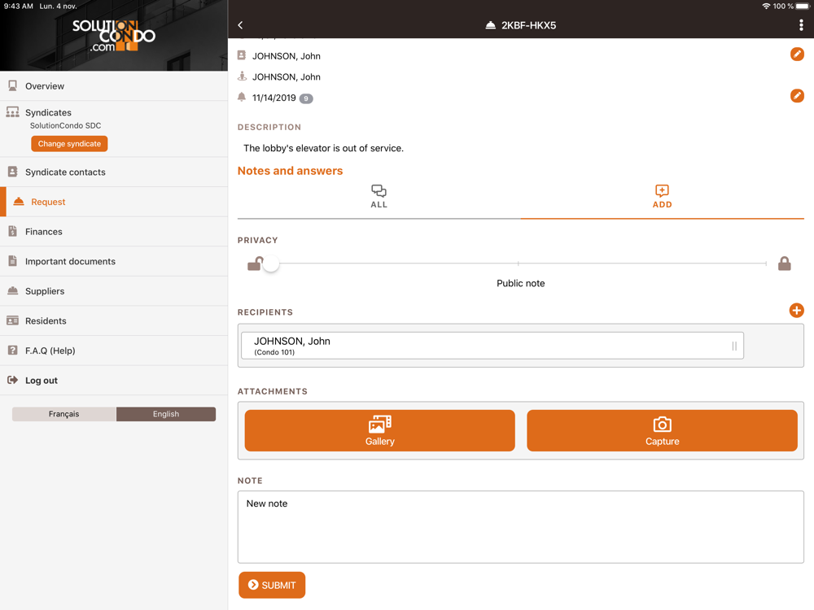The height and width of the screenshot is (610, 814).
Task: Click the privacy slider thumb
Action: pyautogui.click(x=271, y=264)
